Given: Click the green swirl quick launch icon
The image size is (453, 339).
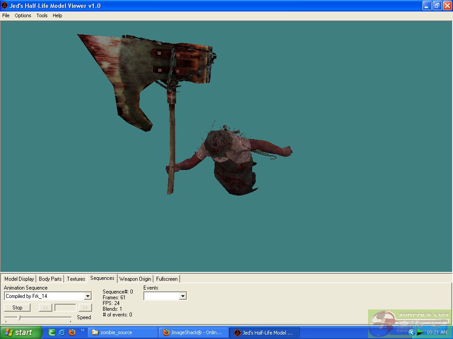Looking at the screenshot, I should [x=52, y=332].
